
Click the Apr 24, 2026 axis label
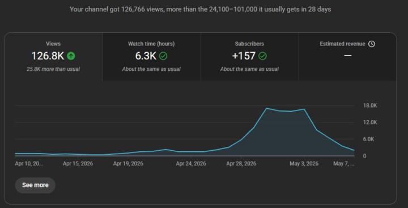coord(191,164)
